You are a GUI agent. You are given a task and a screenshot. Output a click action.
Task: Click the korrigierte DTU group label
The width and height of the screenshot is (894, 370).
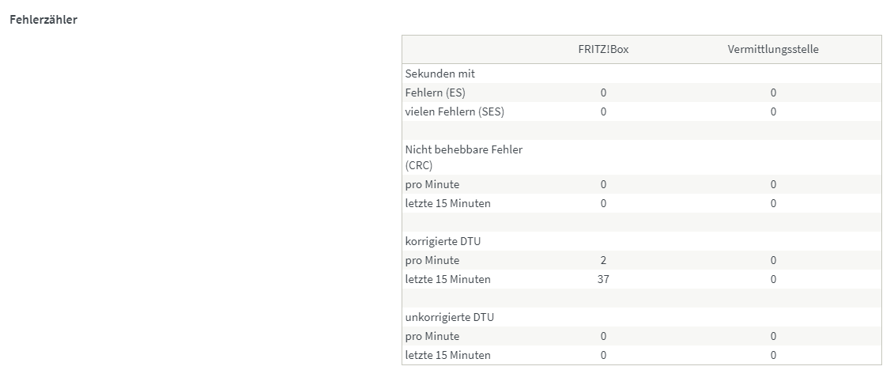click(x=443, y=241)
